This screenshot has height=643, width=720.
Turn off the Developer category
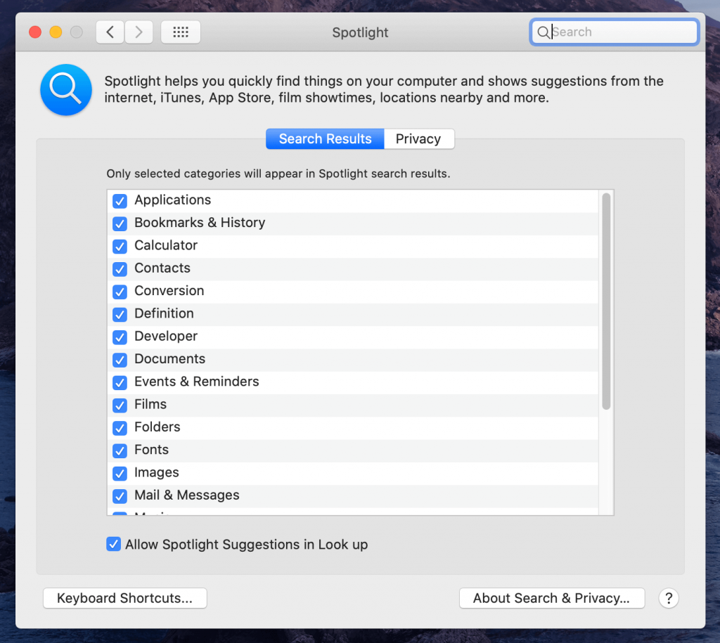(x=120, y=337)
